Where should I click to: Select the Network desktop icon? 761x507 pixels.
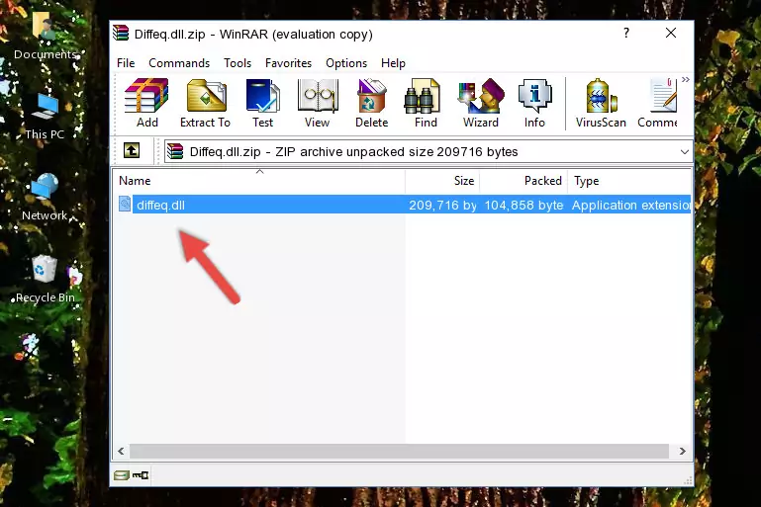(45, 197)
